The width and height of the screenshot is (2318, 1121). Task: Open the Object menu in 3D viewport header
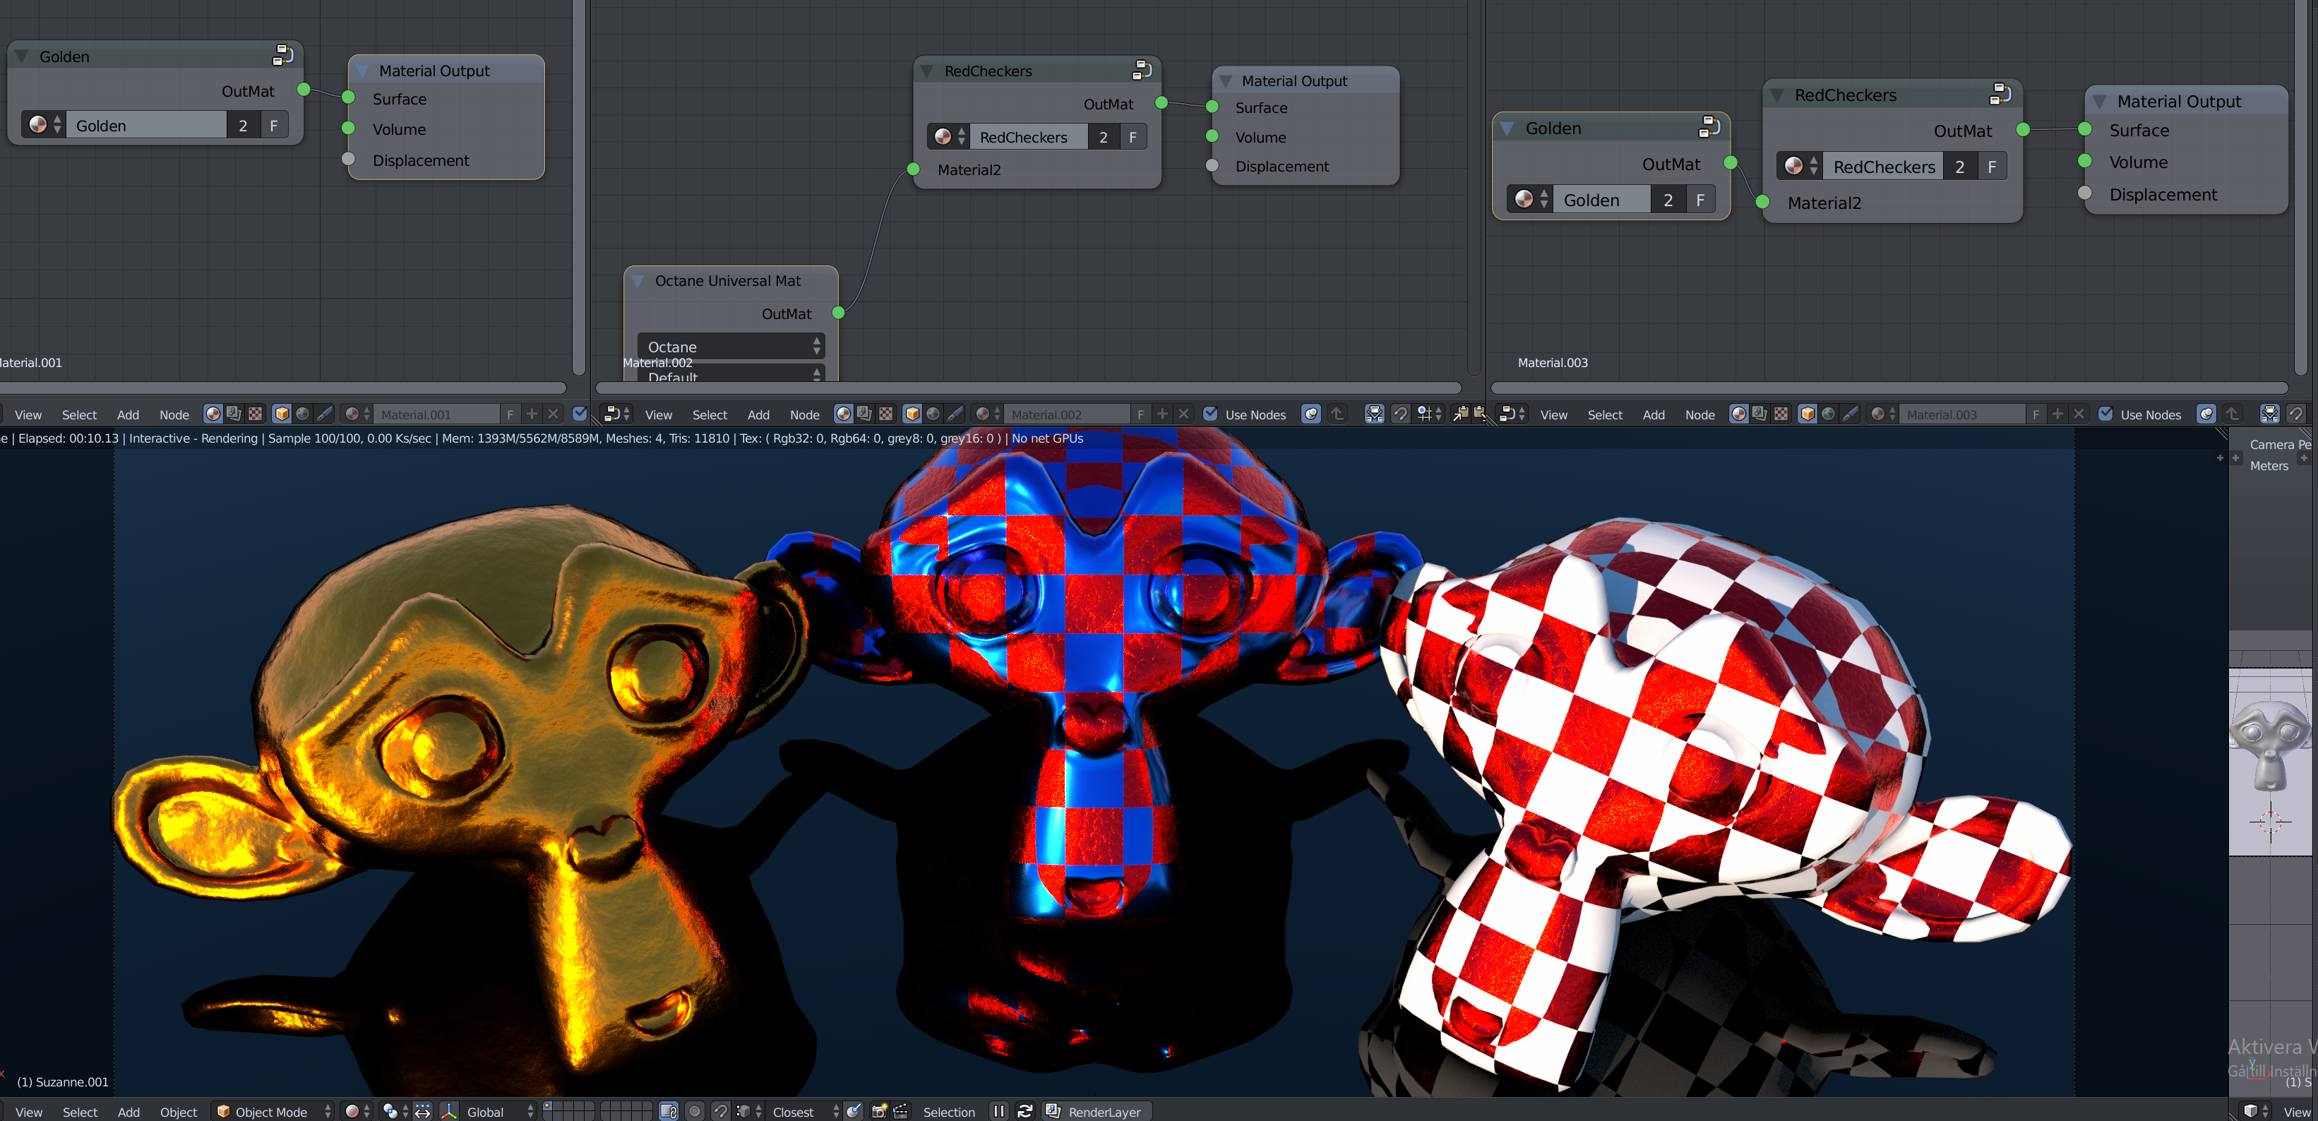point(178,1112)
